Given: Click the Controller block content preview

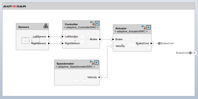Looking at the screenshot, I should [82, 39].
